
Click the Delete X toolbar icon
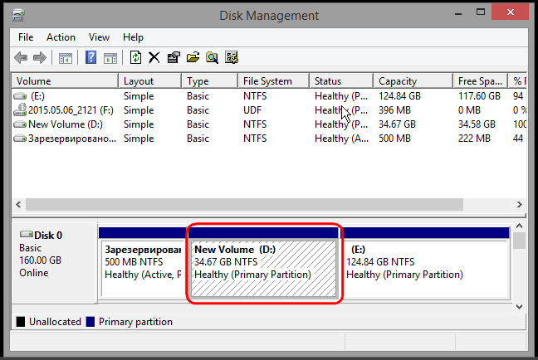click(154, 57)
